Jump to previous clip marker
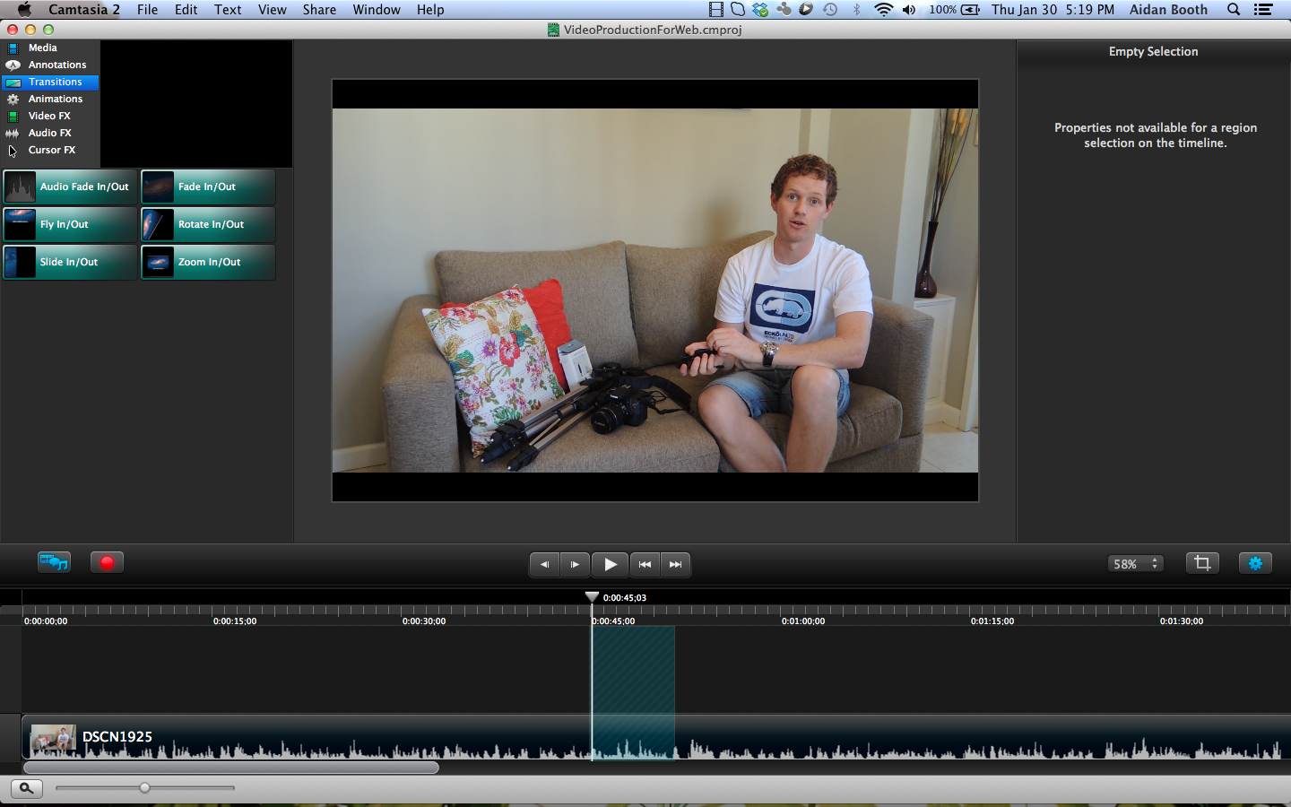Image resolution: width=1291 pixels, height=807 pixels. (x=645, y=564)
